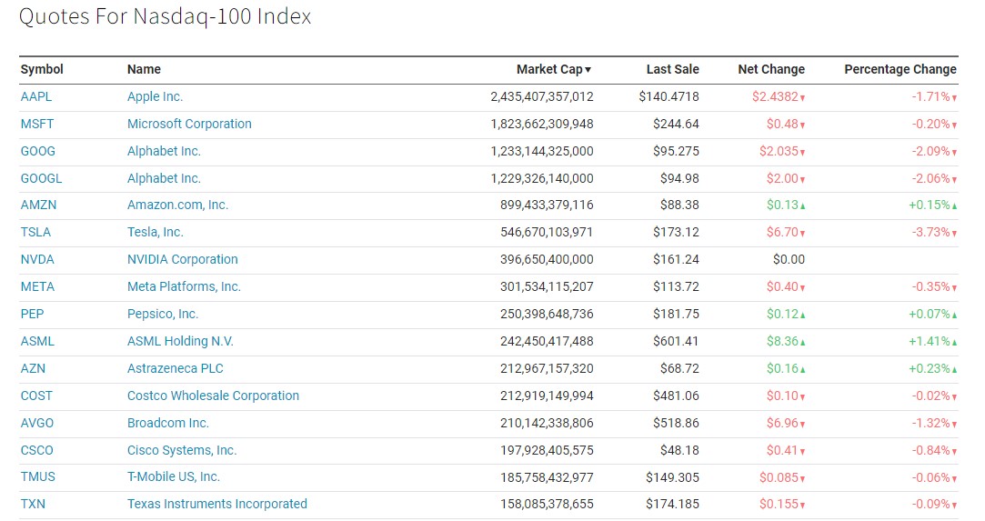Click the Microsoft Corporation name link
This screenshot has width=985, height=521.
tap(189, 124)
